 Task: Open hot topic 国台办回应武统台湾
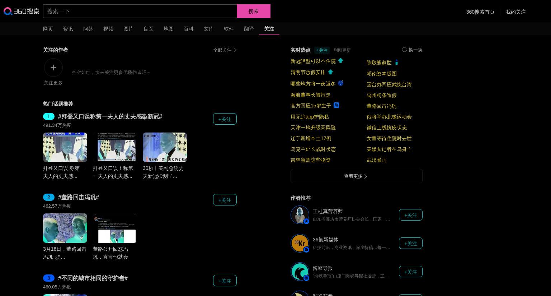tap(389, 84)
